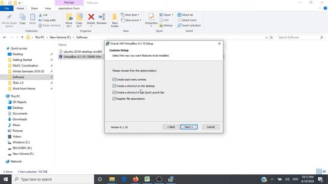Select NAAC Coordination folder in sidebar
328x184 pixels.
(25, 65)
